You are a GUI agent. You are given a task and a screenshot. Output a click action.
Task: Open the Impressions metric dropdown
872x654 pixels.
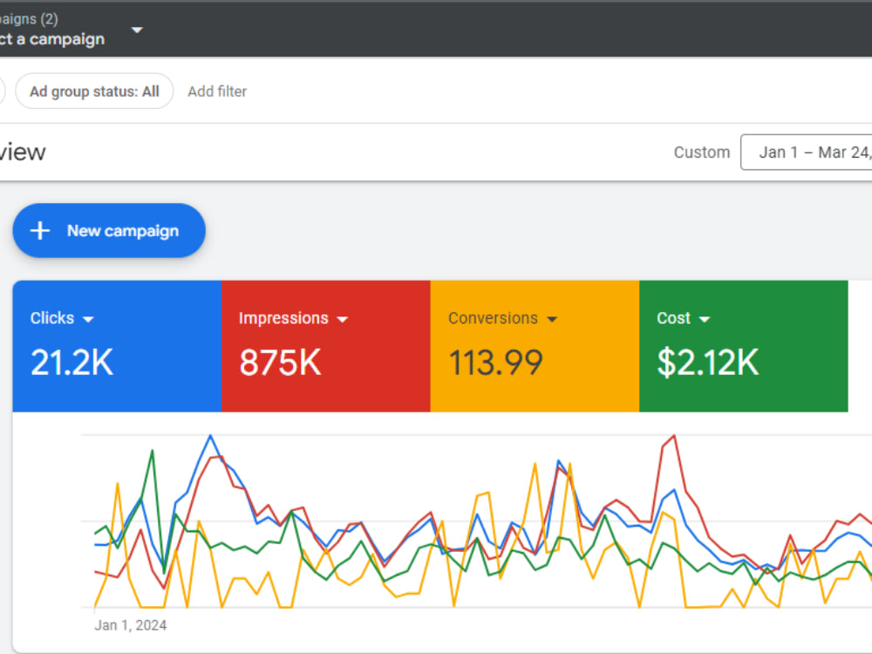343,319
